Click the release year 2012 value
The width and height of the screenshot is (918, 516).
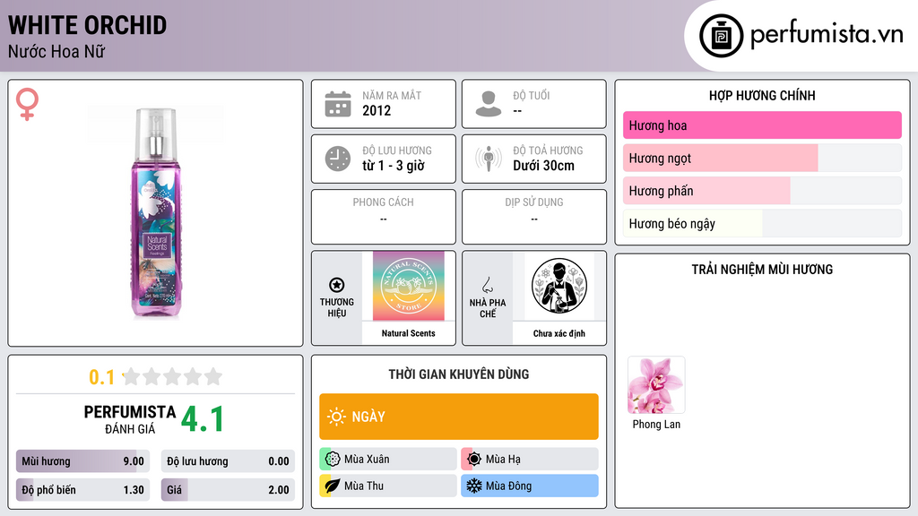(377, 110)
